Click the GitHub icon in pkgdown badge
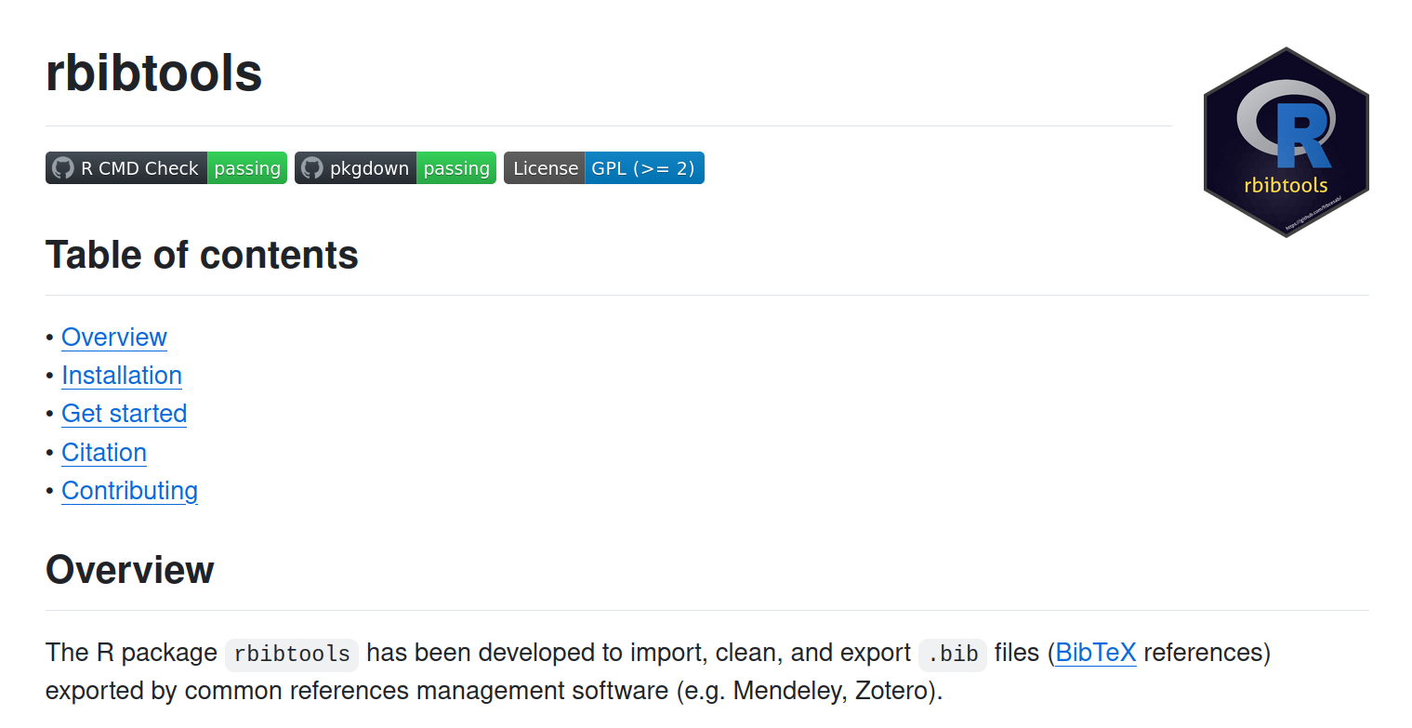The image size is (1412, 728). (312, 168)
